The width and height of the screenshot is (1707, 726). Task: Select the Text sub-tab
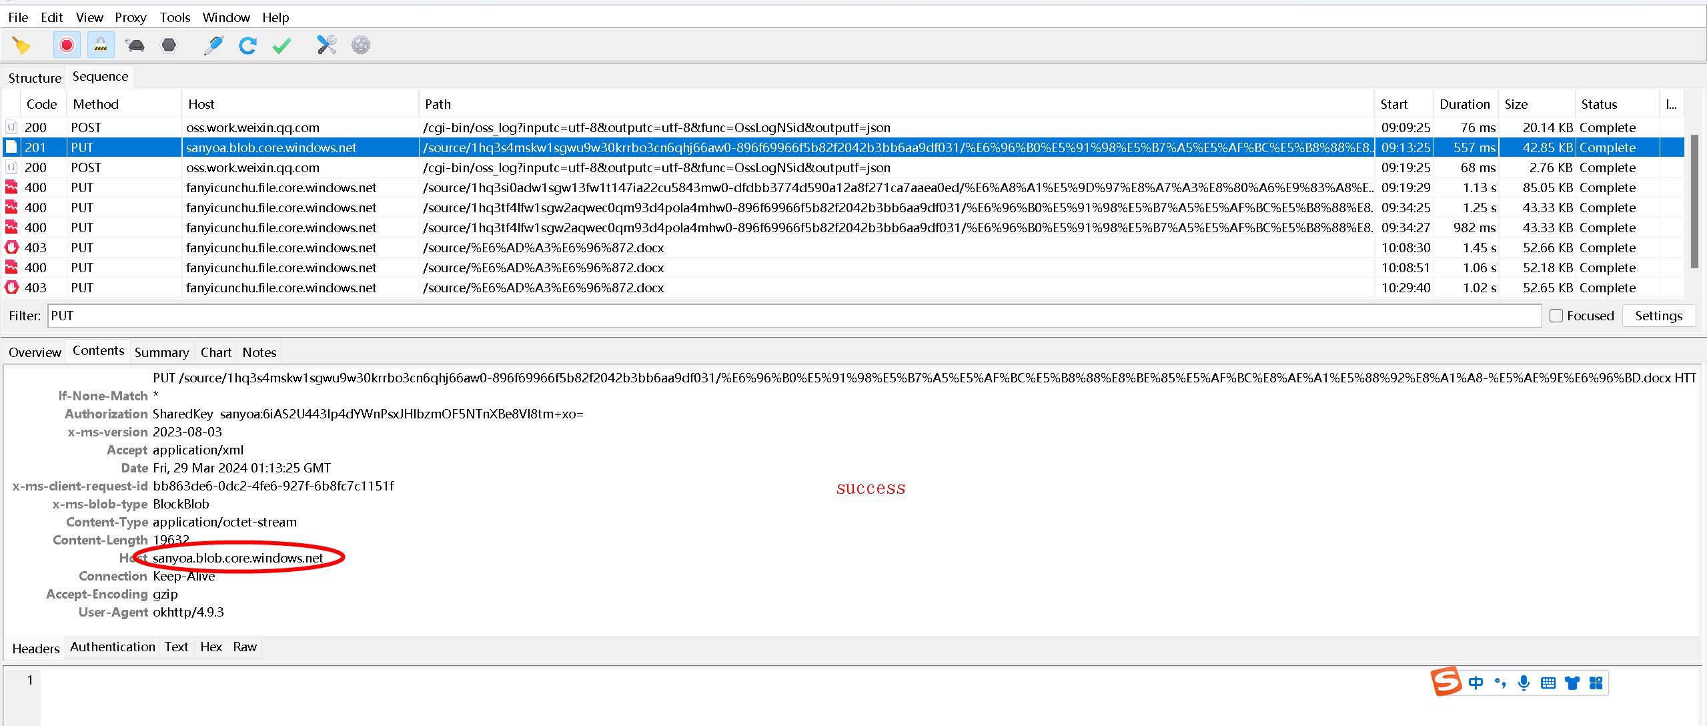pyautogui.click(x=176, y=647)
